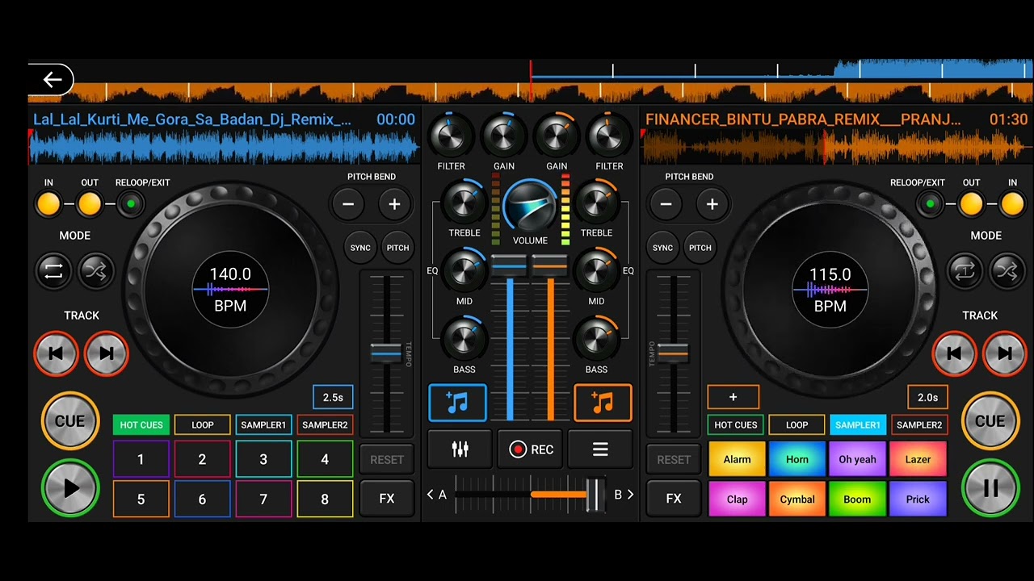Select SAMPLER2 tab on right deck

click(x=919, y=425)
